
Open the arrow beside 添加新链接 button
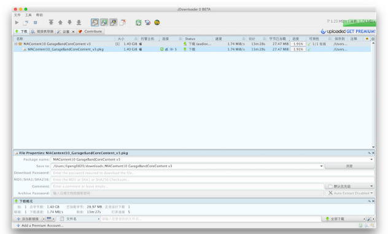click(x=44, y=219)
